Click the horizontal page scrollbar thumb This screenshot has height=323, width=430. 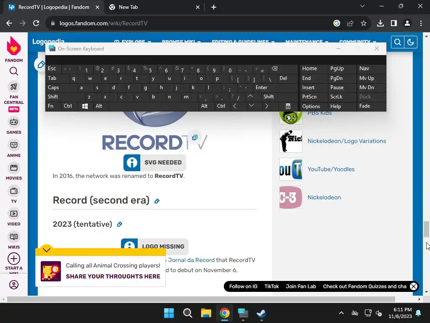click(x=201, y=299)
